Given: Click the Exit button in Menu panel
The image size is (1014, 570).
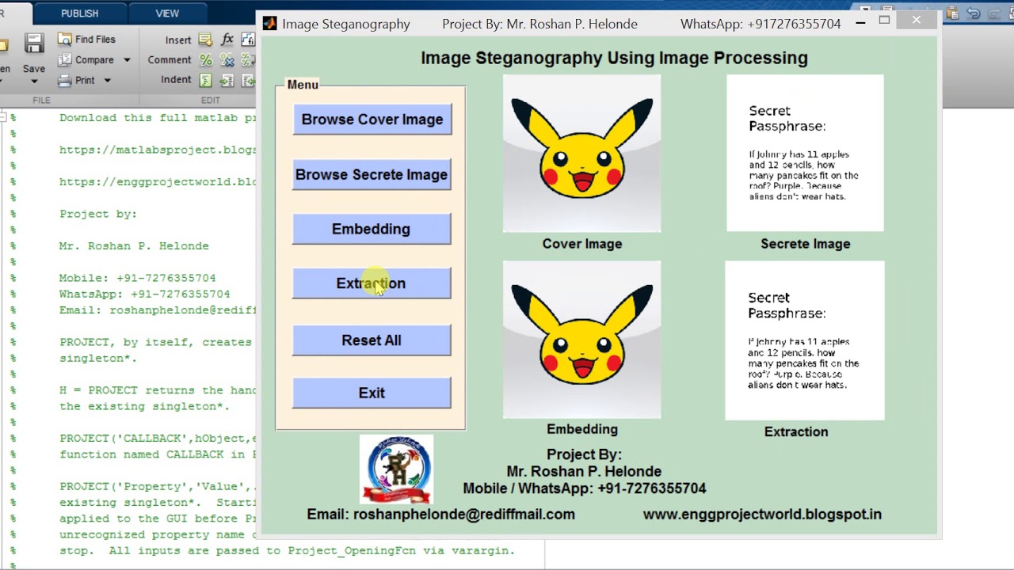Looking at the screenshot, I should pyautogui.click(x=372, y=393).
